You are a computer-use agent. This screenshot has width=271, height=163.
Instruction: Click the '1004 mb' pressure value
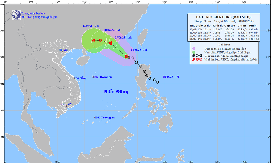pyautogui.click(x=254, y=39)
